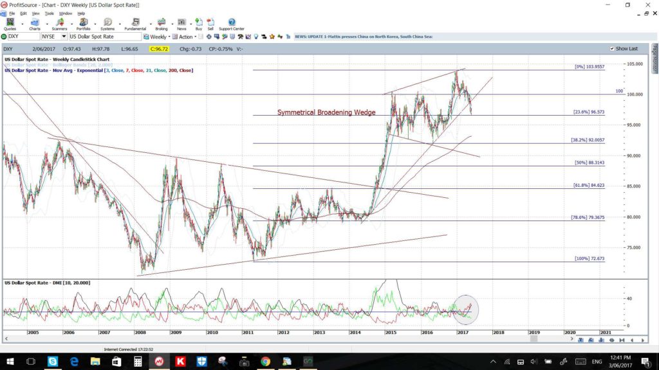Screen dimensions: 659x370
Task: Click the news headline ticker link
Action: coord(364,37)
